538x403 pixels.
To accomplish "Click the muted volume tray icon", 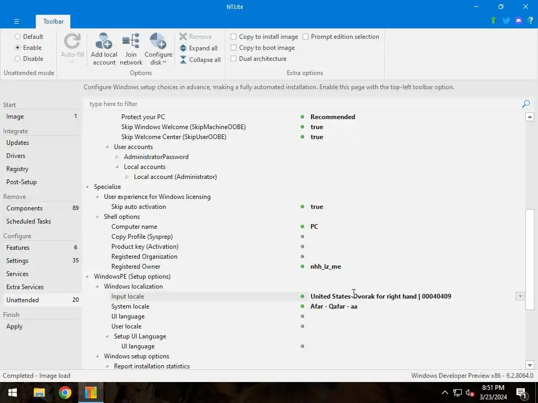I will click(x=470, y=393).
